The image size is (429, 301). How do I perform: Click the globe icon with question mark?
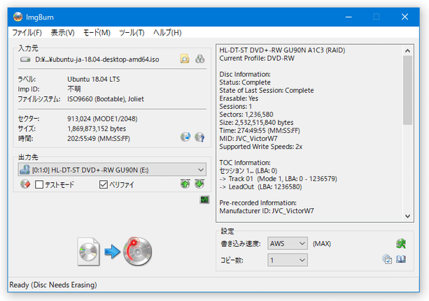pyautogui.click(x=199, y=137)
